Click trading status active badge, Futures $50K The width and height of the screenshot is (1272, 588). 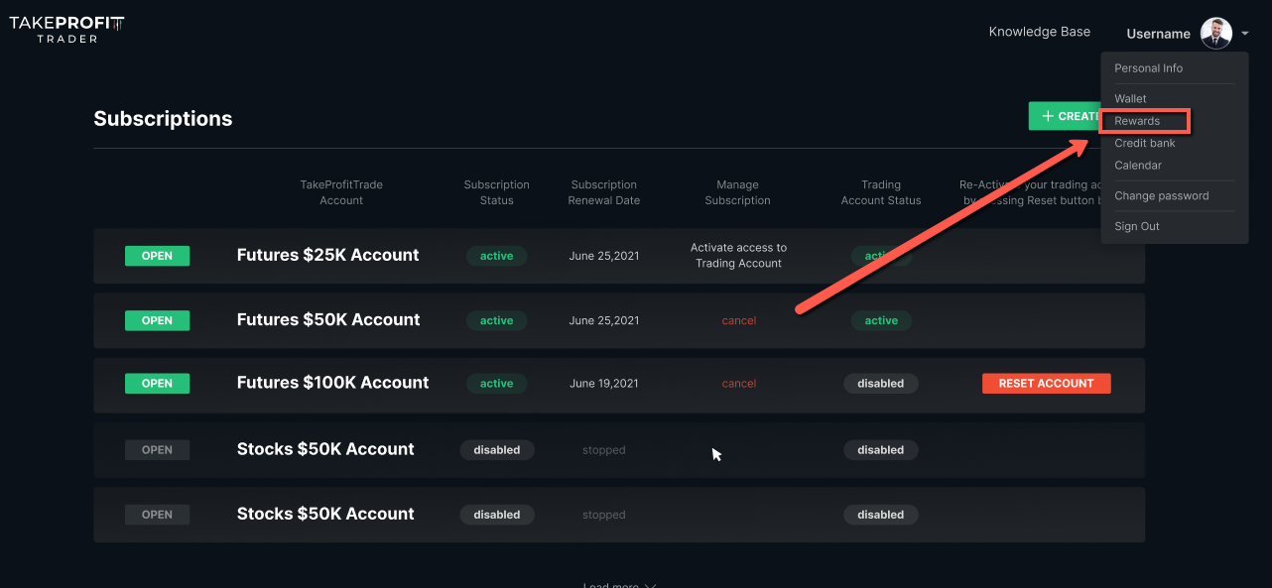pyautogui.click(x=880, y=320)
